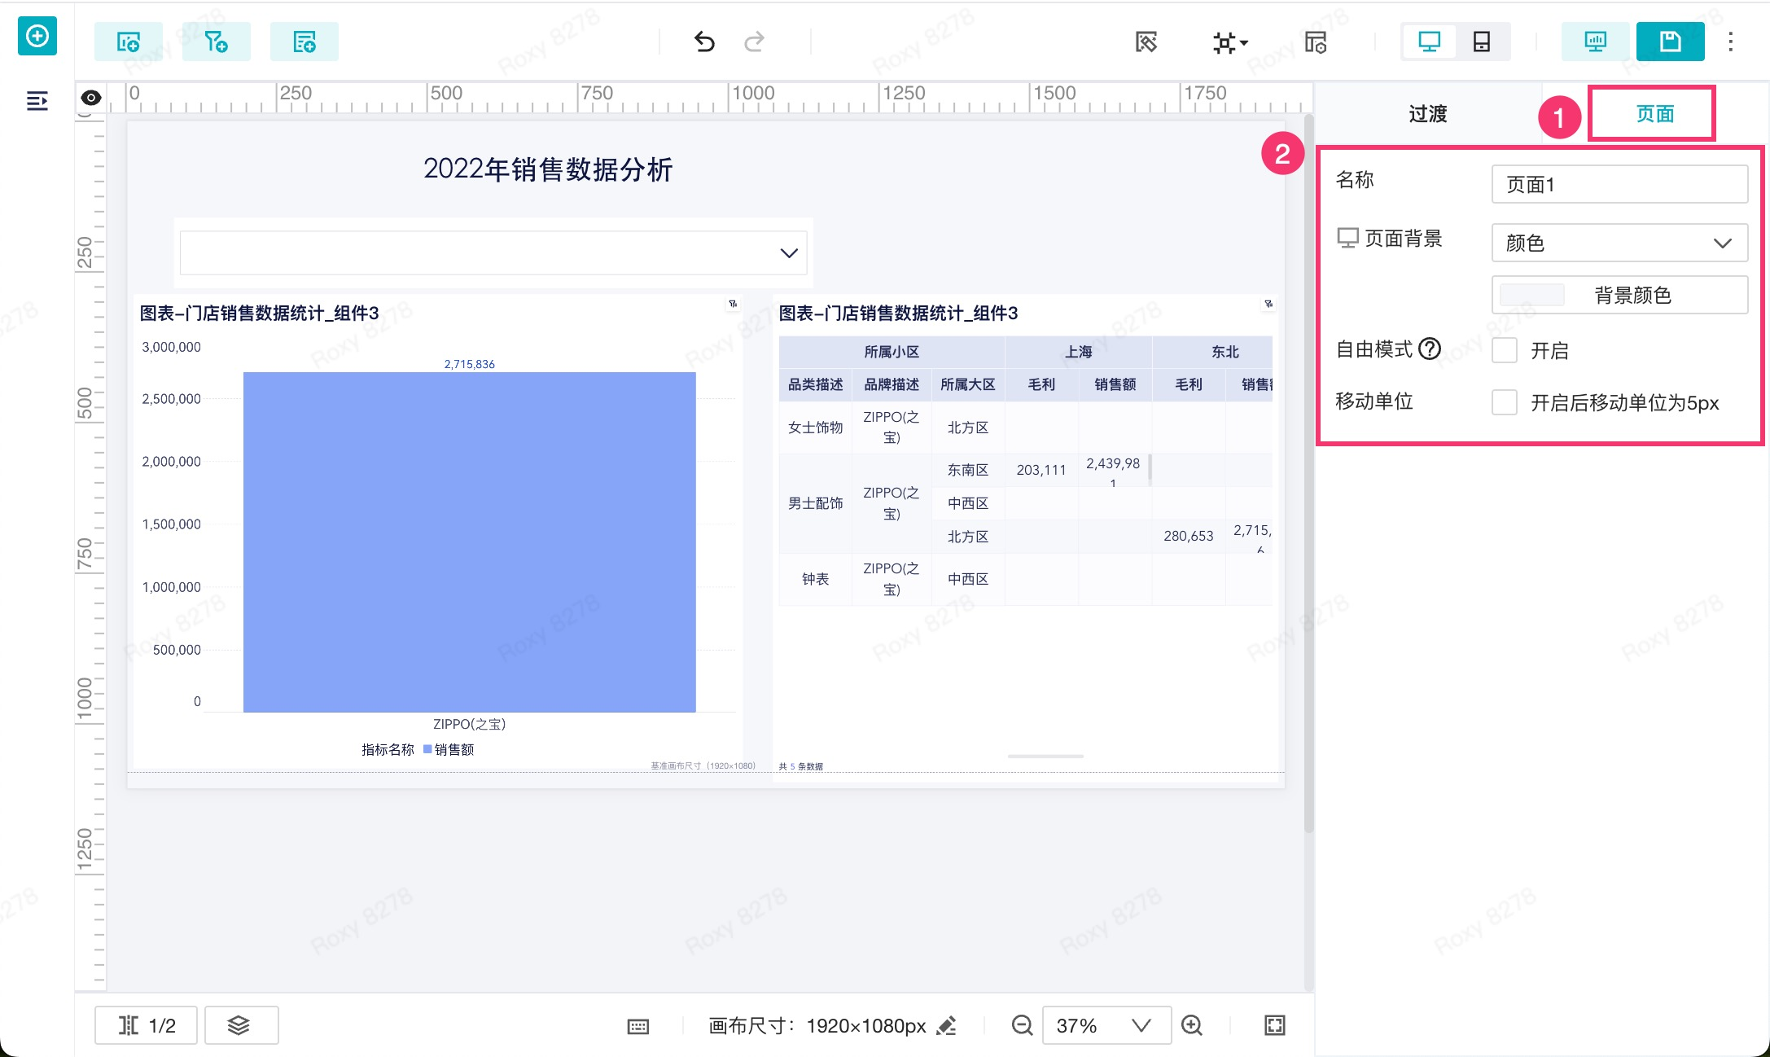
Task: Click the redo arrow icon
Action: point(755,42)
